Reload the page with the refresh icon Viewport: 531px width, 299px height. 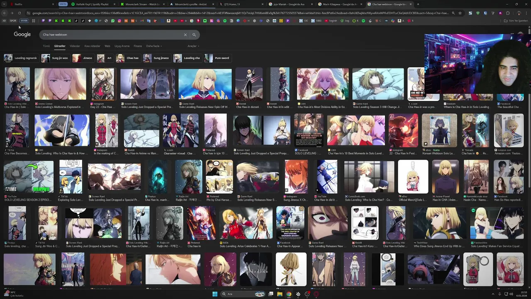pos(19,13)
